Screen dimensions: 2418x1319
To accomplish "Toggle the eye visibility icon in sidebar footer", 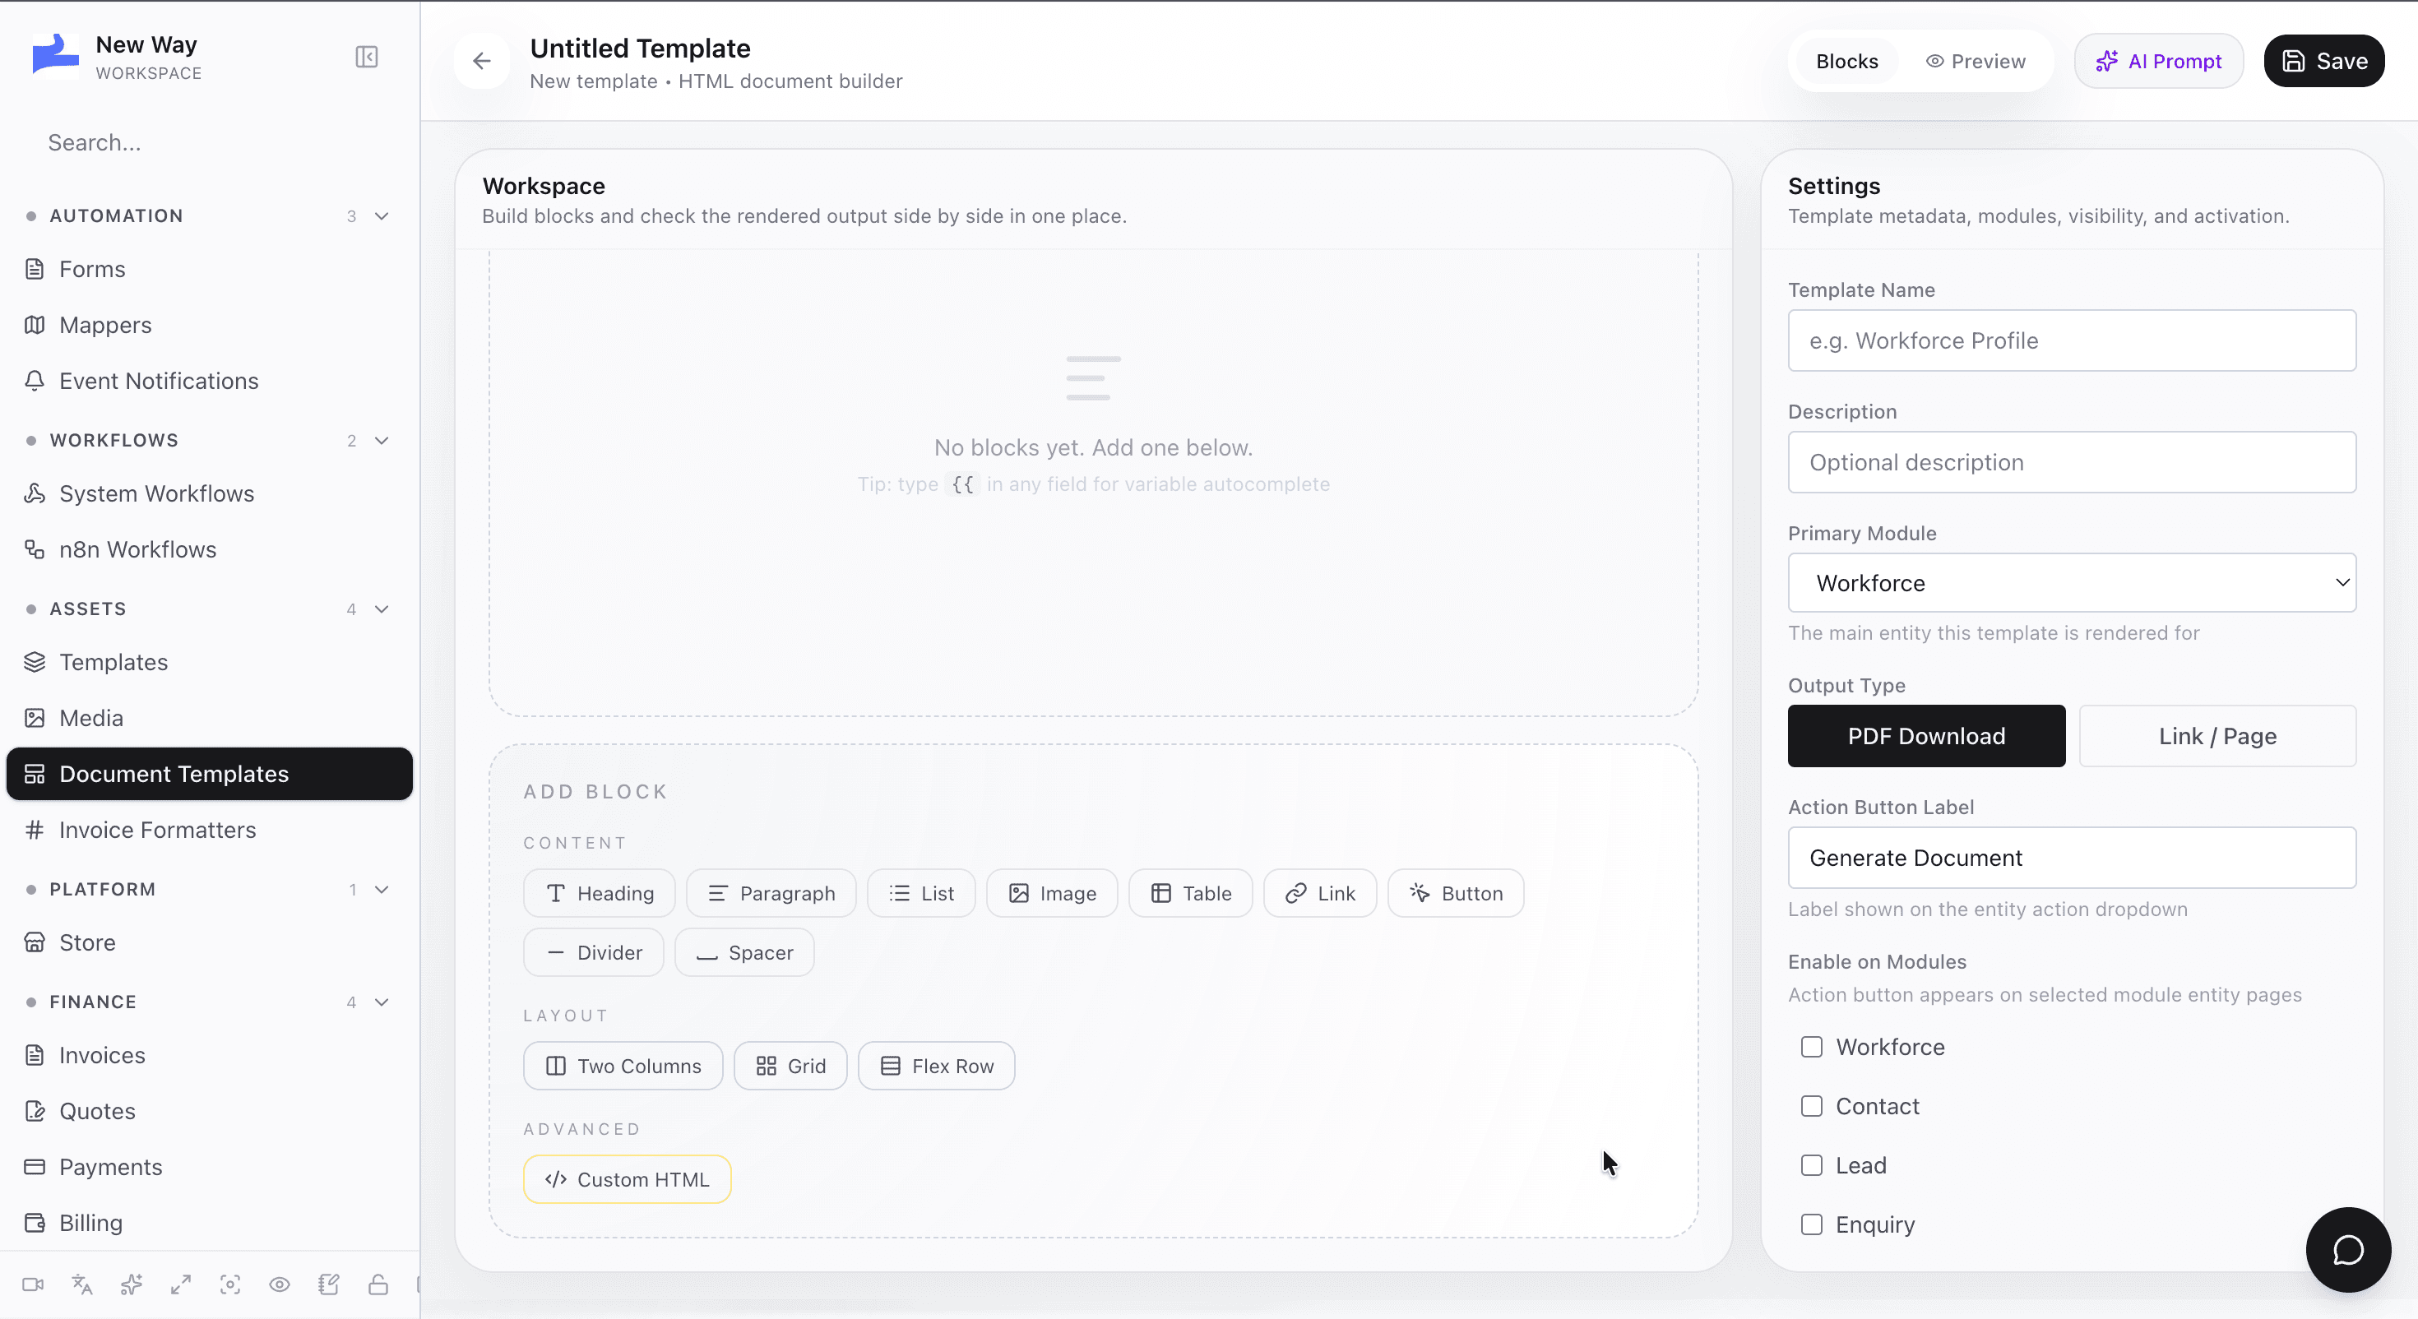I will pyautogui.click(x=280, y=1284).
